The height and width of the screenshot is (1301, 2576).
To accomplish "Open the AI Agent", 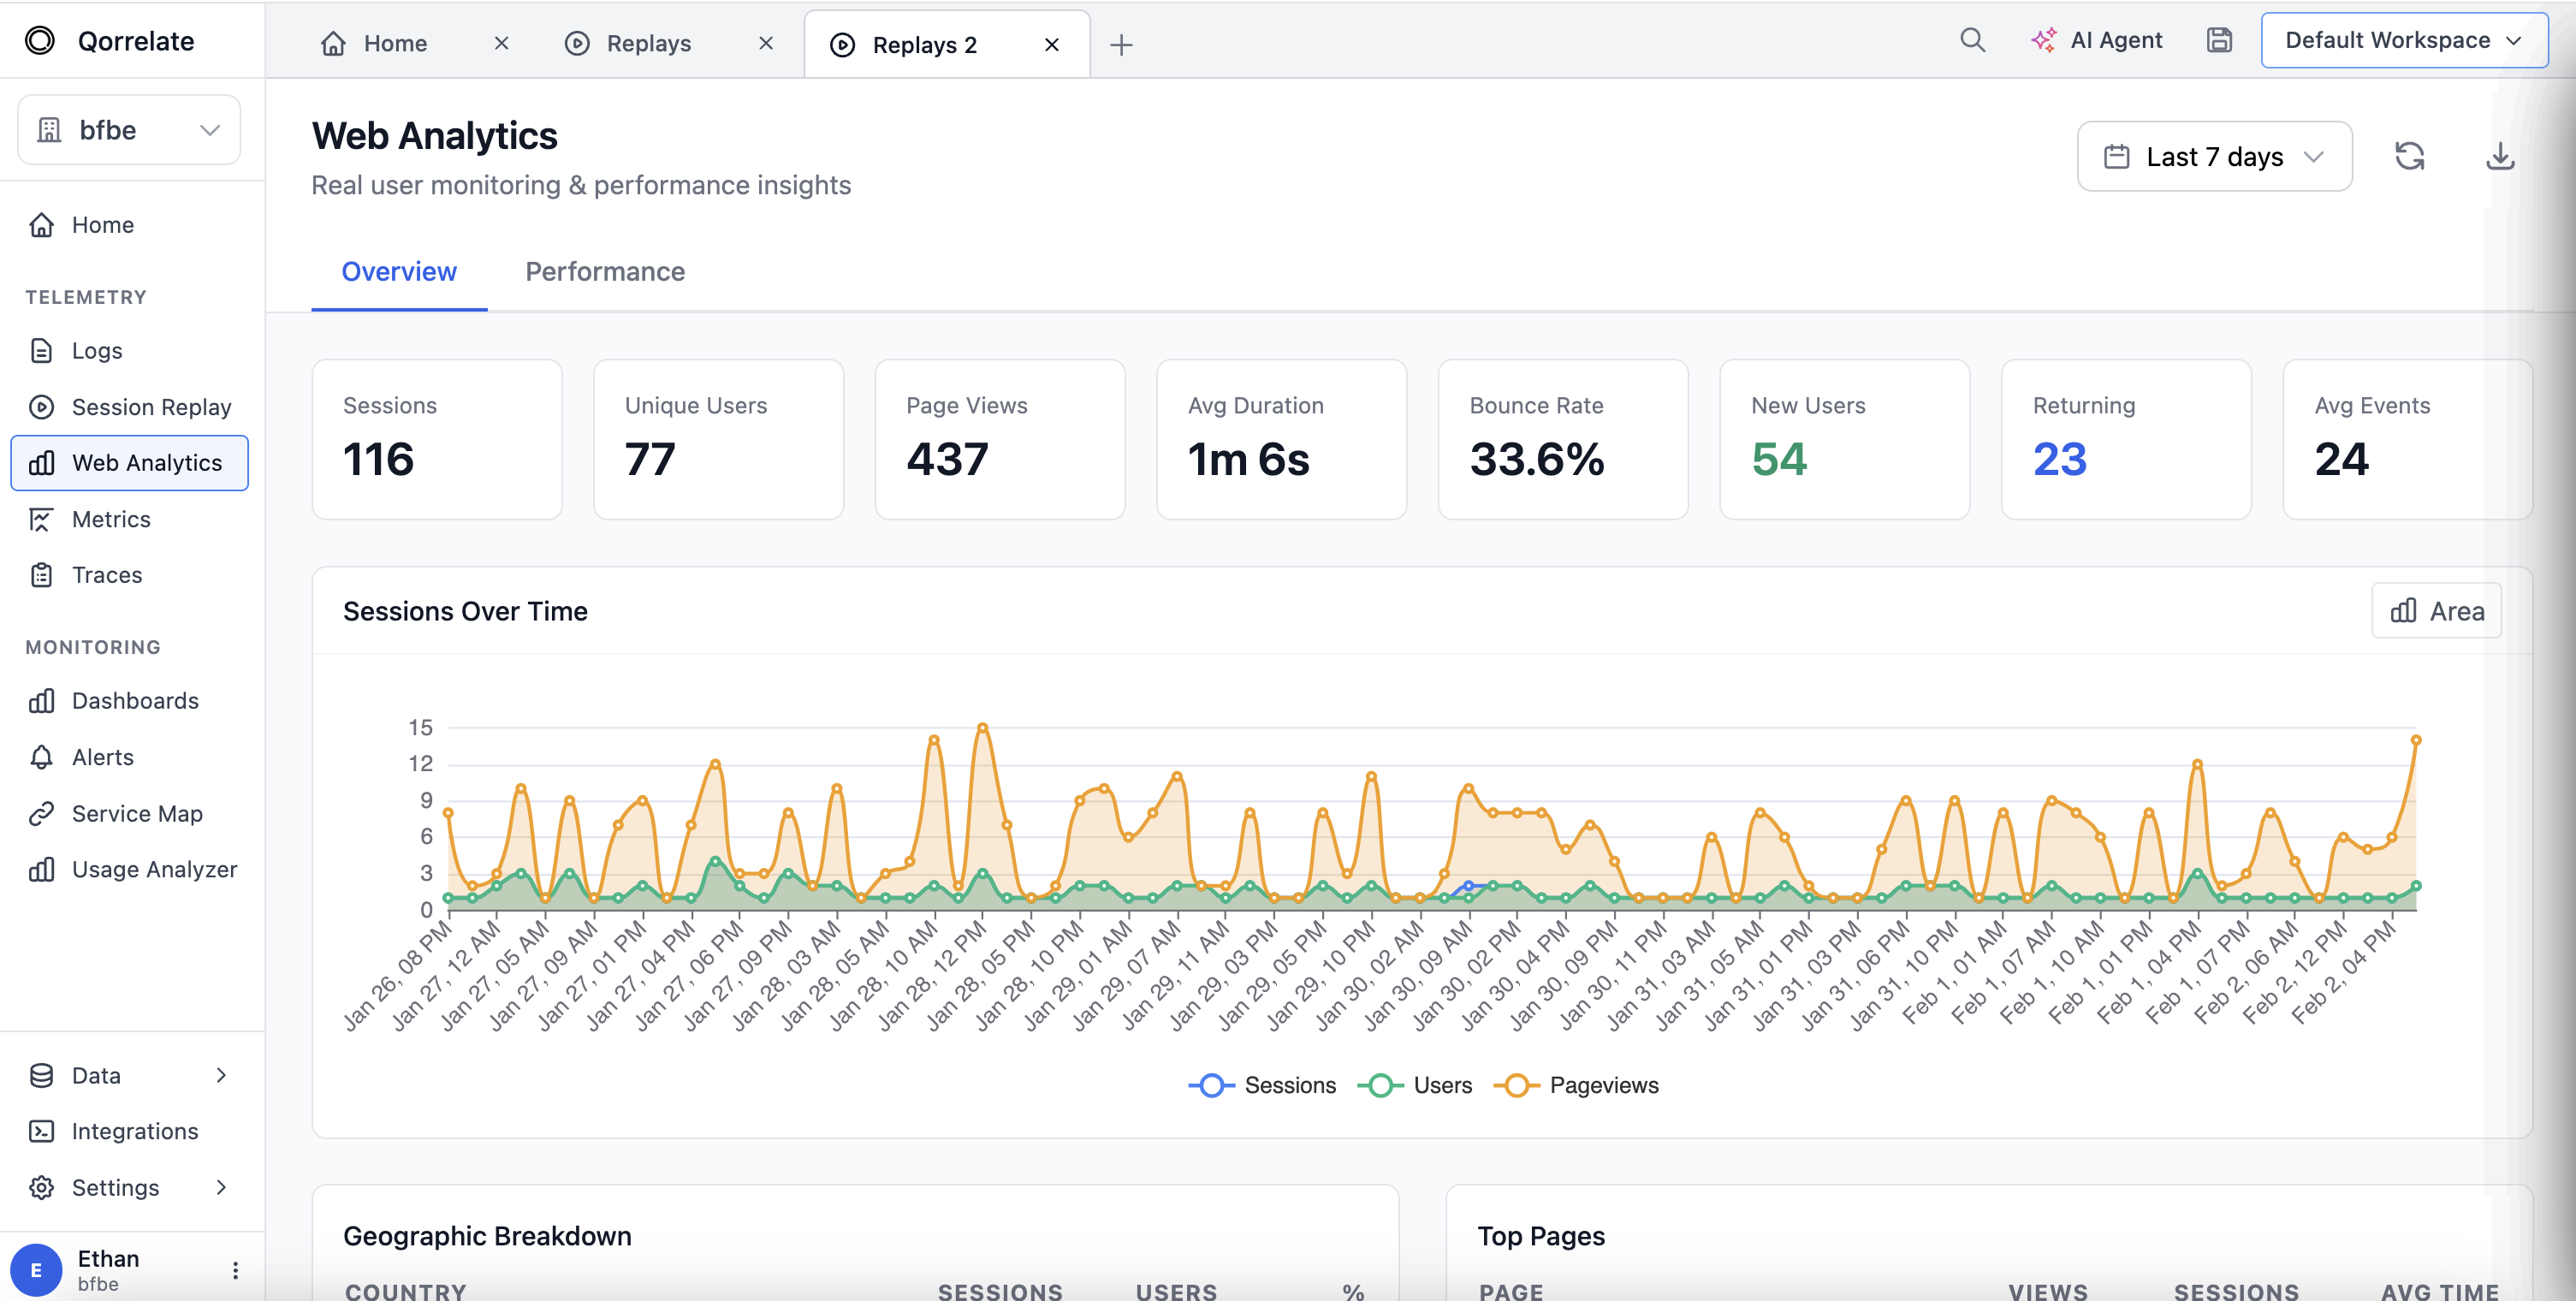I will [2097, 40].
